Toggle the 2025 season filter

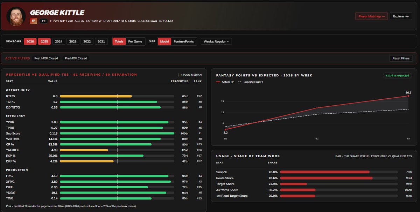44,41
